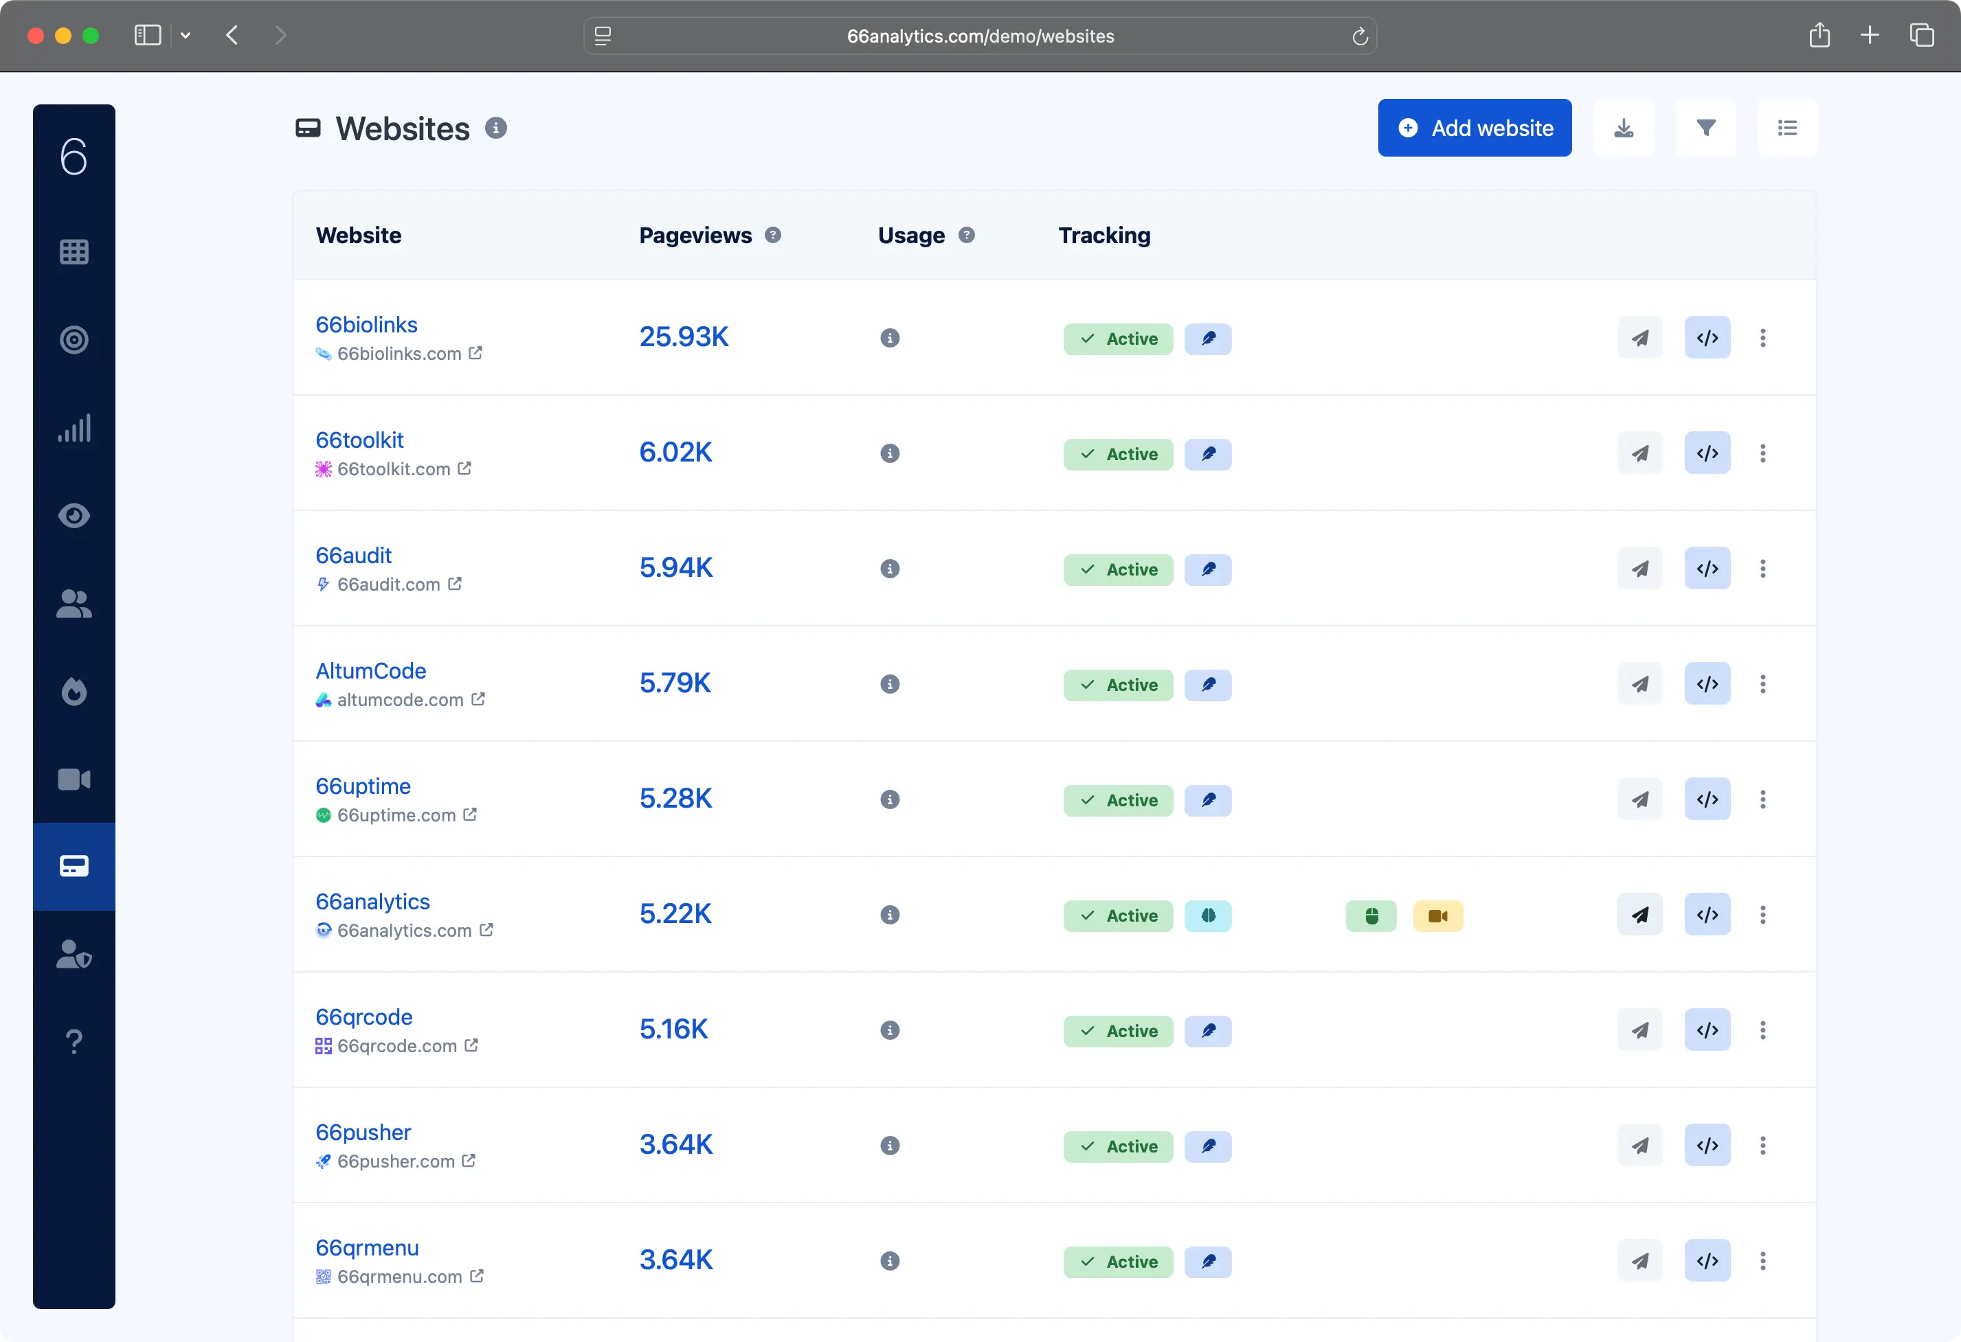The width and height of the screenshot is (1961, 1342).
Task: Open the three-dot menu for 66qrcode
Action: point(1762,1031)
